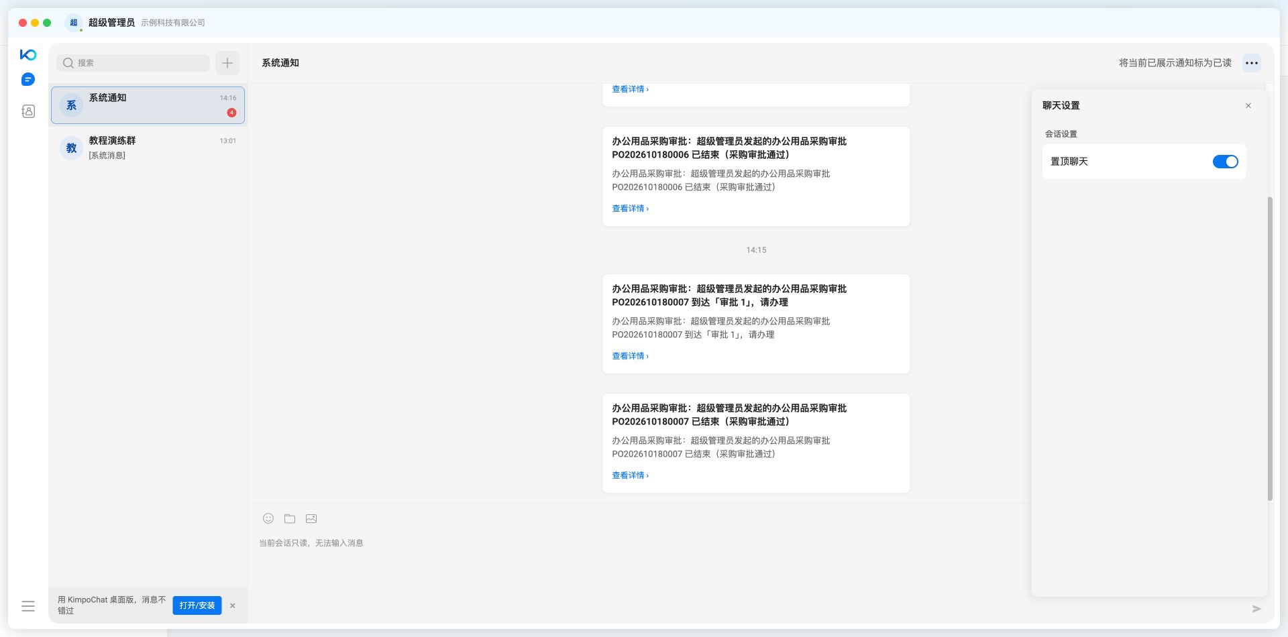Select the 系统通知 conversation

[x=148, y=105]
